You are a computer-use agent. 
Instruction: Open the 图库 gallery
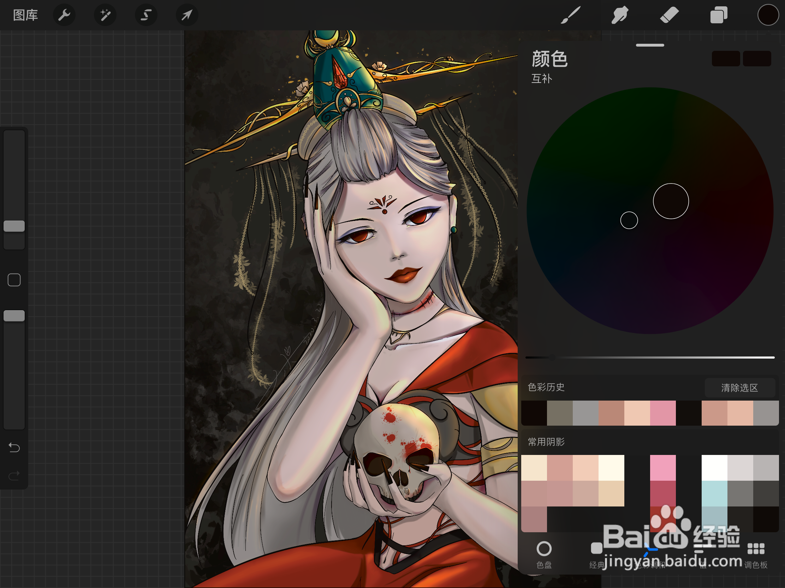(x=25, y=15)
